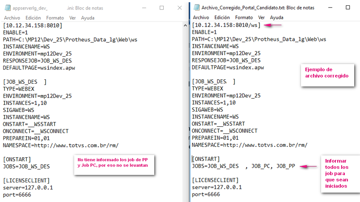Click 'server=127.0.0.1' line in left window

point(28,188)
